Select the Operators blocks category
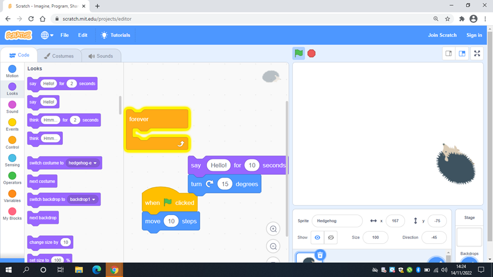 coord(12,178)
